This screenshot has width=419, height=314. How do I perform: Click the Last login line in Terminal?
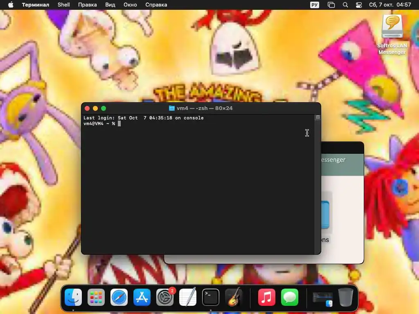click(x=144, y=118)
